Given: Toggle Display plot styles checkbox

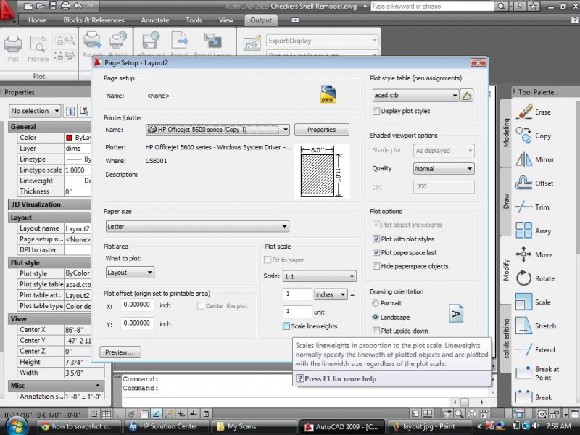Looking at the screenshot, I should (376, 111).
